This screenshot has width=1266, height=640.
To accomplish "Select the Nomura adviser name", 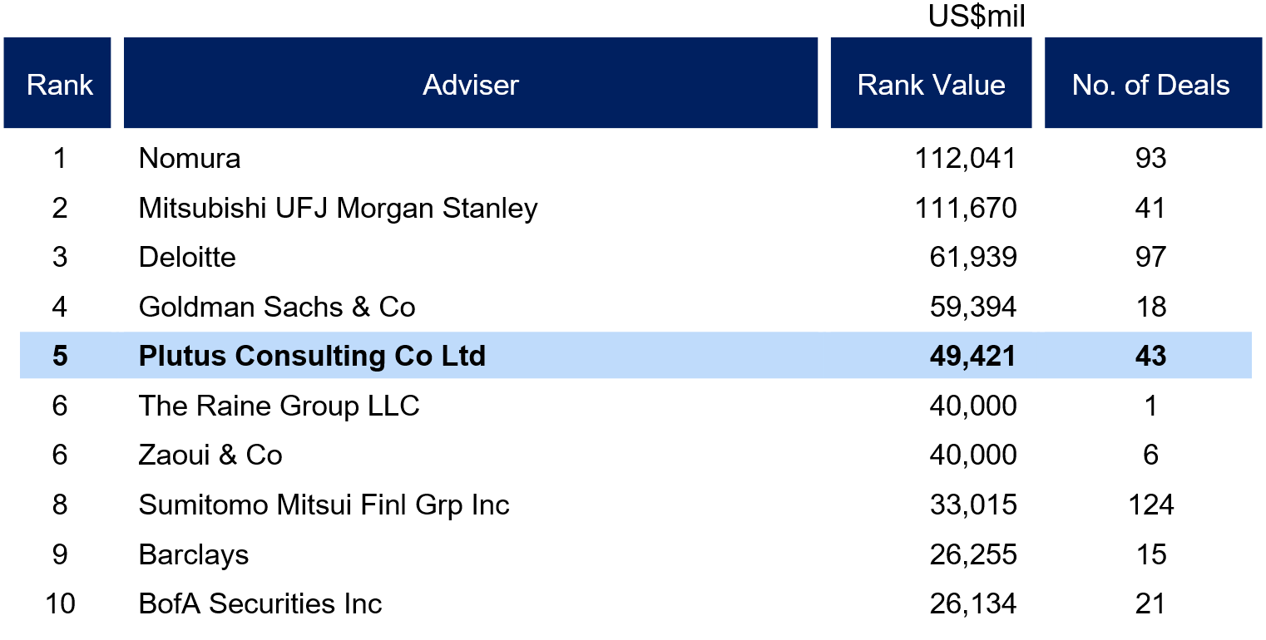I will (190, 158).
